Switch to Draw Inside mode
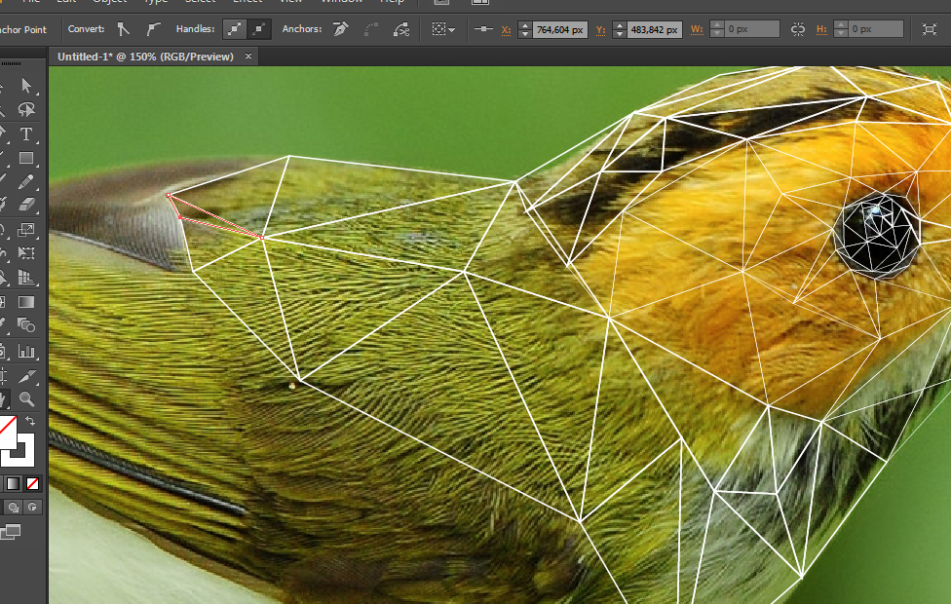 pyautogui.click(x=32, y=507)
